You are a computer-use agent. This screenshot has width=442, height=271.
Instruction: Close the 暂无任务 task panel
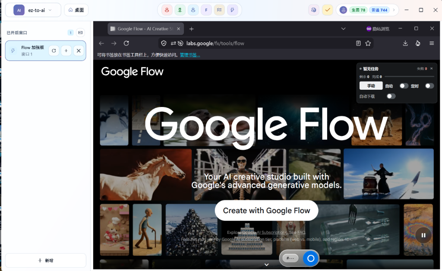coord(431,69)
